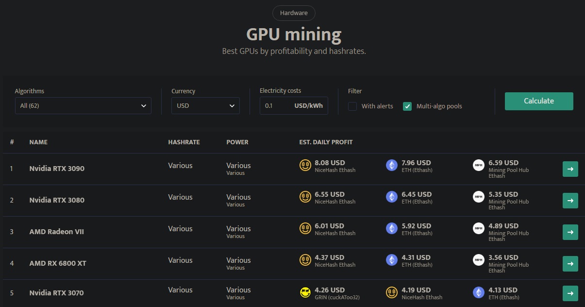585x307 pixels.
Task: Click NiceHash icon in RTX 3070 row
Action: click(x=391, y=292)
